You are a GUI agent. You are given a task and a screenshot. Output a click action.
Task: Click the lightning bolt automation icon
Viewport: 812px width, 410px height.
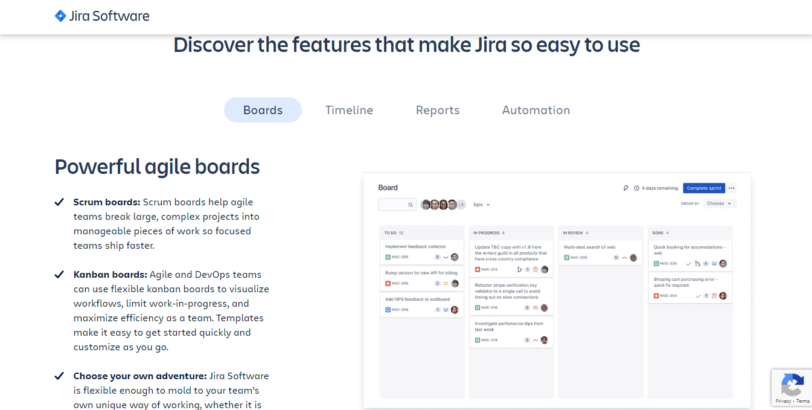click(625, 188)
